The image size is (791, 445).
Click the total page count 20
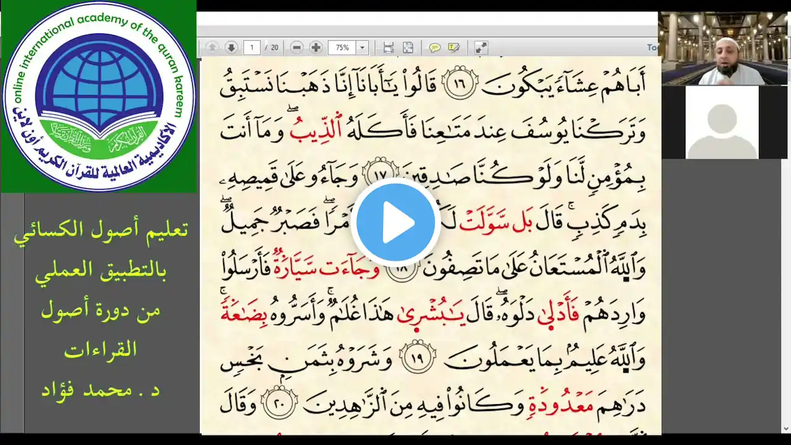click(275, 48)
